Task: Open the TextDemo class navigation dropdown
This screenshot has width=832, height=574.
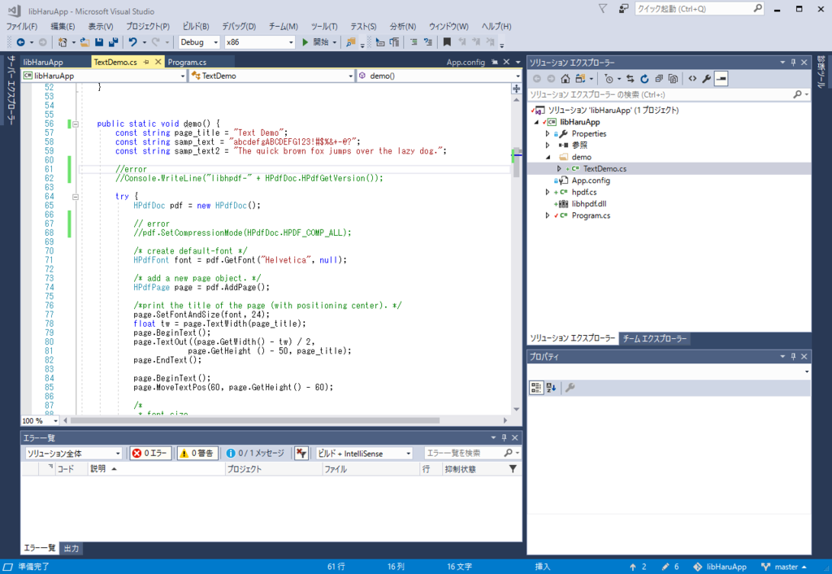Action: coord(271,76)
